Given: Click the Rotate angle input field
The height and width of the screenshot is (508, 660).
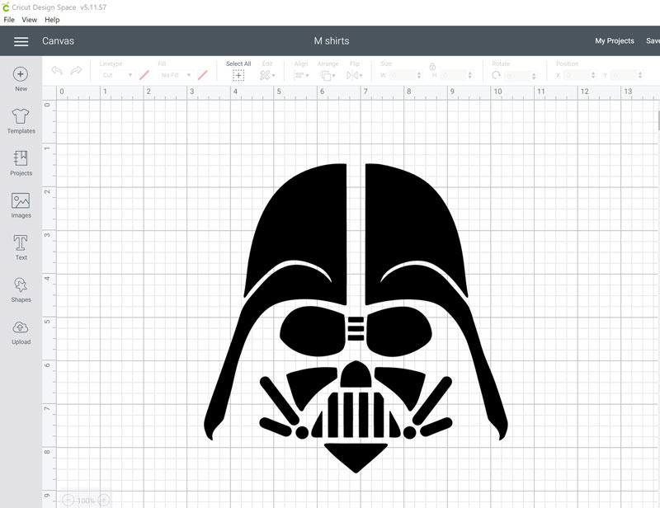Looking at the screenshot, I should click(517, 76).
